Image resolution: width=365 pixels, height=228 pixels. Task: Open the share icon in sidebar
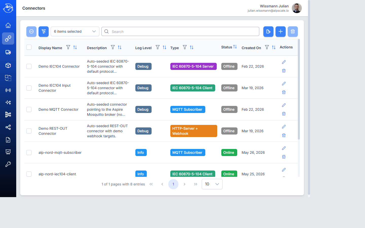coord(8,127)
